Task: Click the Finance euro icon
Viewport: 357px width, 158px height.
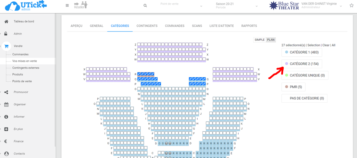Action: 6,141
